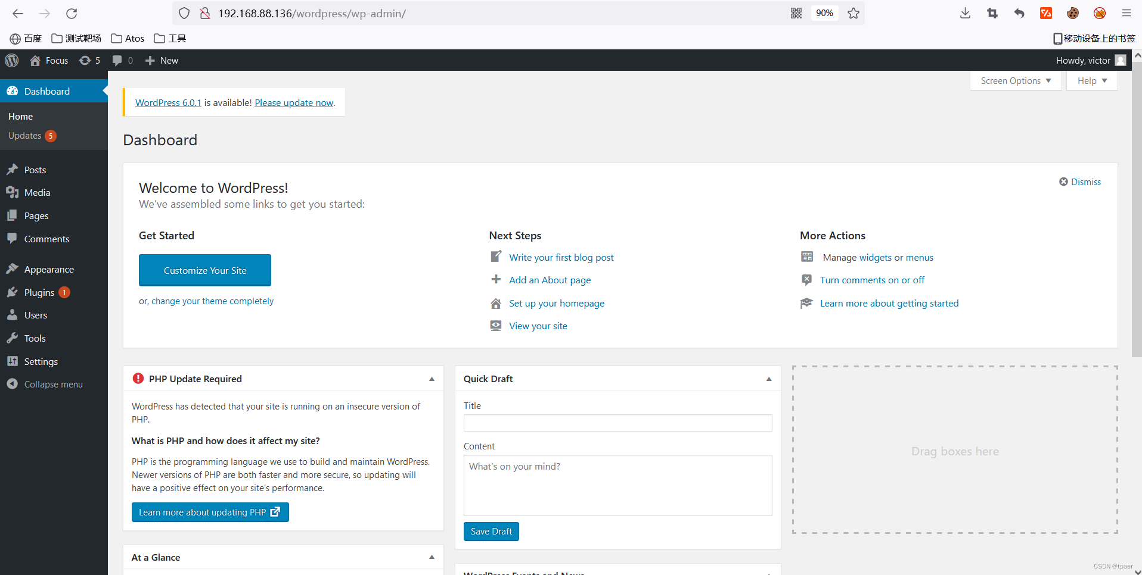The width and height of the screenshot is (1142, 575).
Task: Click the screenshot crop icon
Action: coord(992,13)
